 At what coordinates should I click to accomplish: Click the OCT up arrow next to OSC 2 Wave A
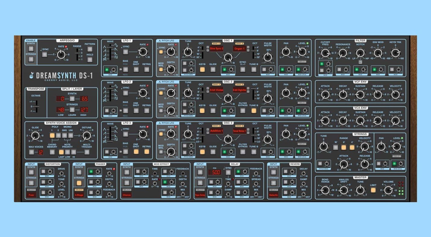(208, 88)
